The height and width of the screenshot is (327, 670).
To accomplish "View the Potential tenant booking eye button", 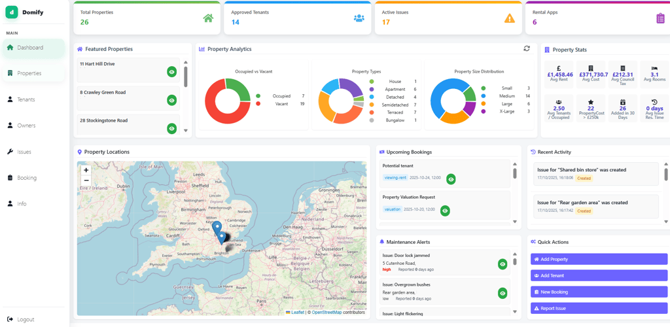I will pos(451,179).
